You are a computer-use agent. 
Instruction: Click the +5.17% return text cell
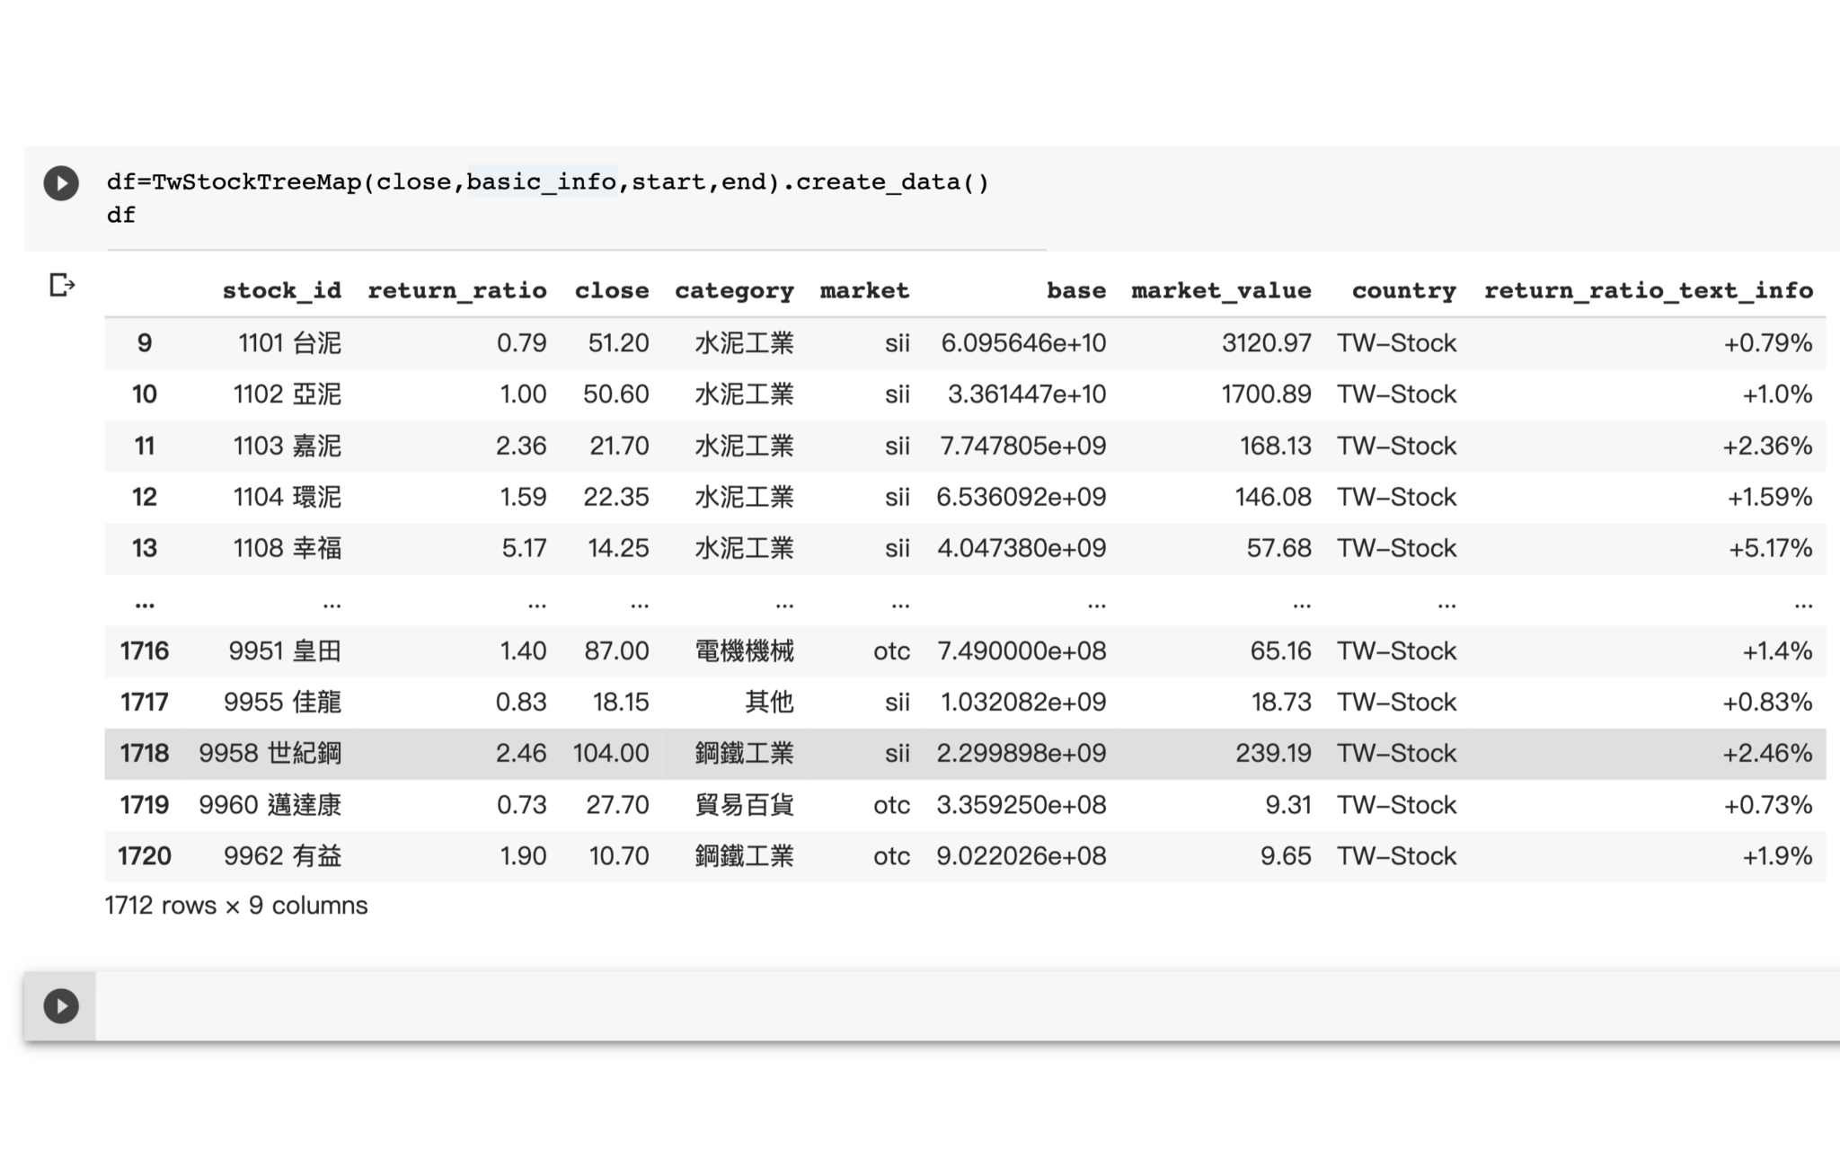pyautogui.click(x=1769, y=548)
